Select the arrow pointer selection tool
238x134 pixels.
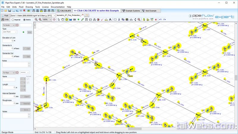click(59, 20)
